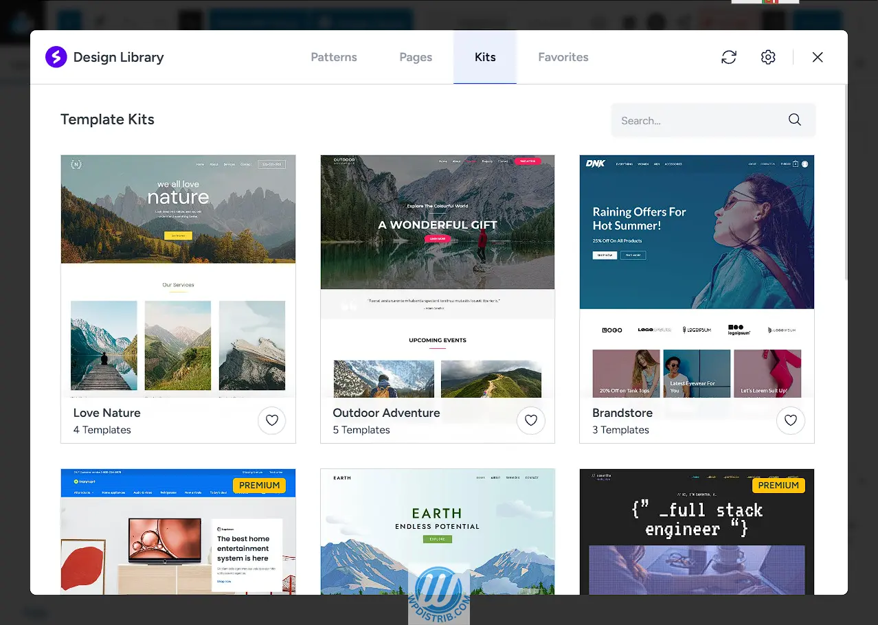
Task: Click PREMIUM badge on home entertainment kit
Action: pyautogui.click(x=260, y=485)
